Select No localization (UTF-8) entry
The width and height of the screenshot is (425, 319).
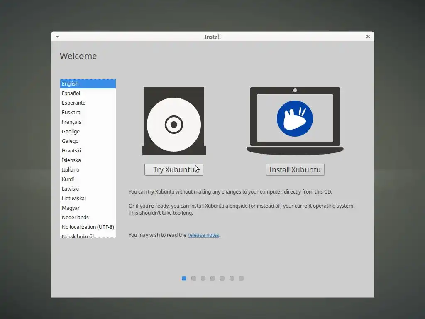click(x=88, y=227)
